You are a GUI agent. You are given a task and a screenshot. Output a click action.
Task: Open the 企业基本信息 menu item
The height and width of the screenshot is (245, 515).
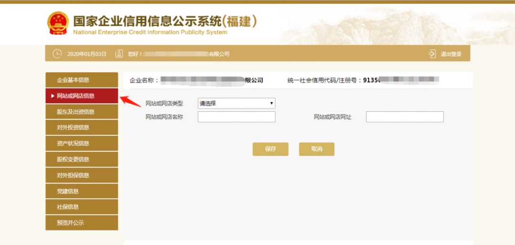[82, 80]
